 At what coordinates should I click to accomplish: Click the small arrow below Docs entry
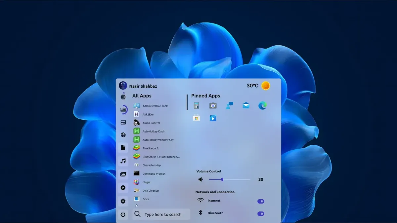136,205
